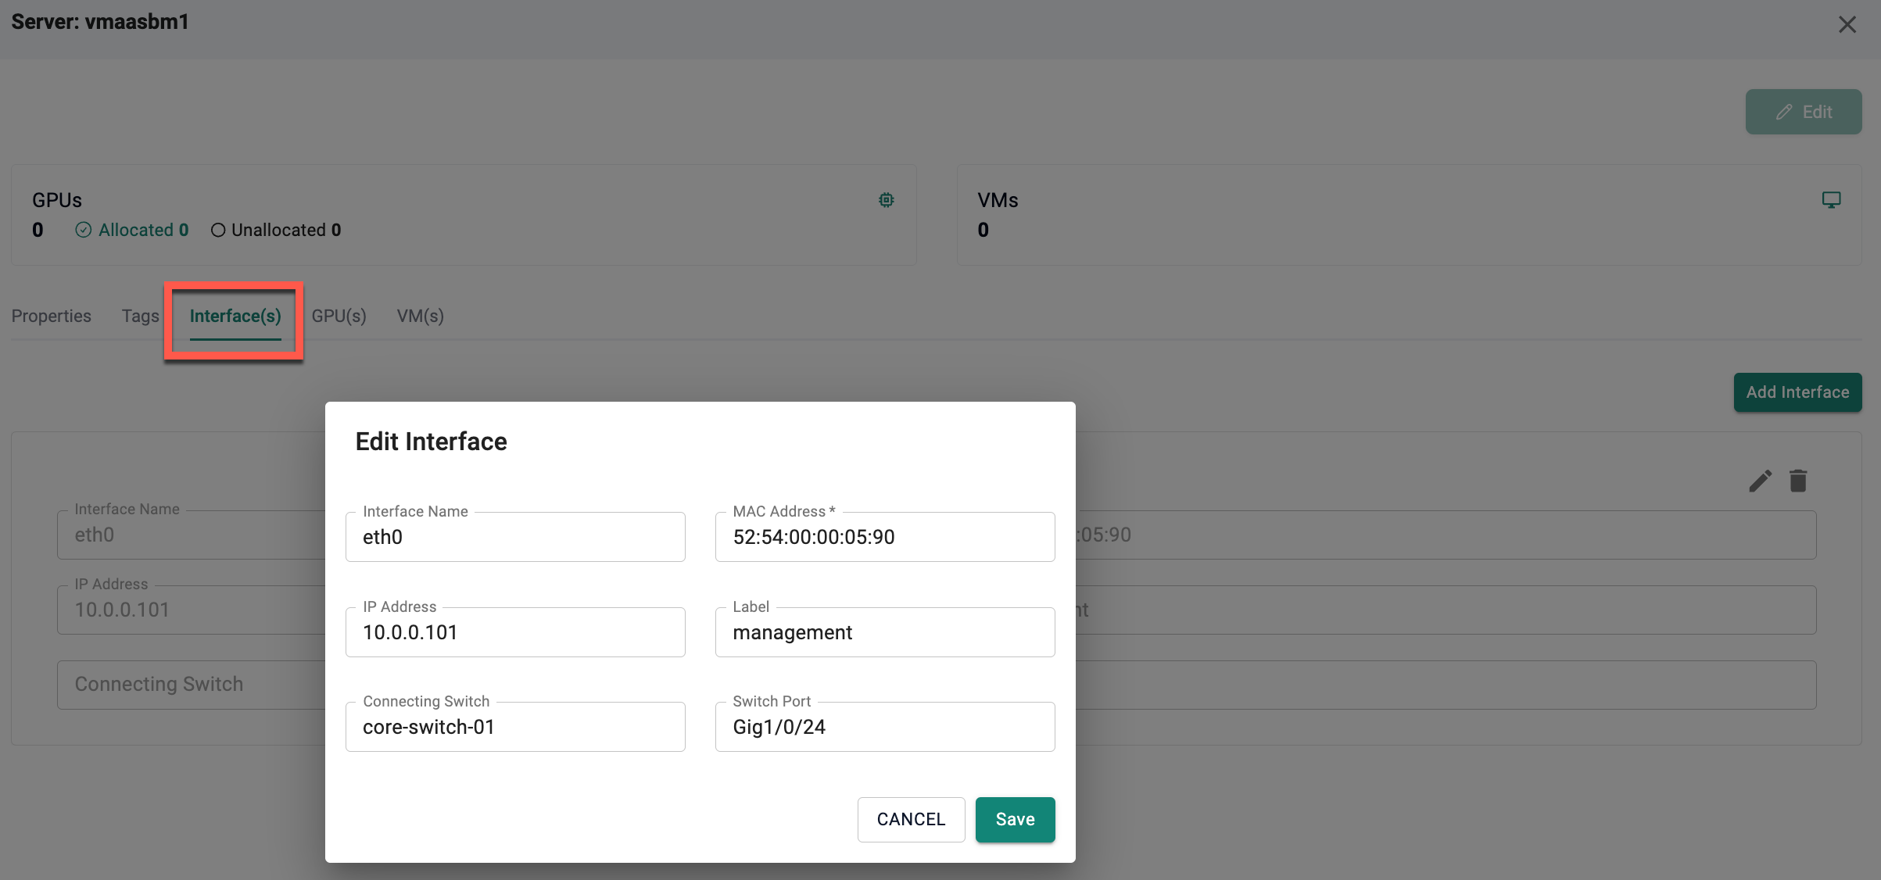
Task: Focus the Interface Name field with eth0
Action: [x=515, y=537]
